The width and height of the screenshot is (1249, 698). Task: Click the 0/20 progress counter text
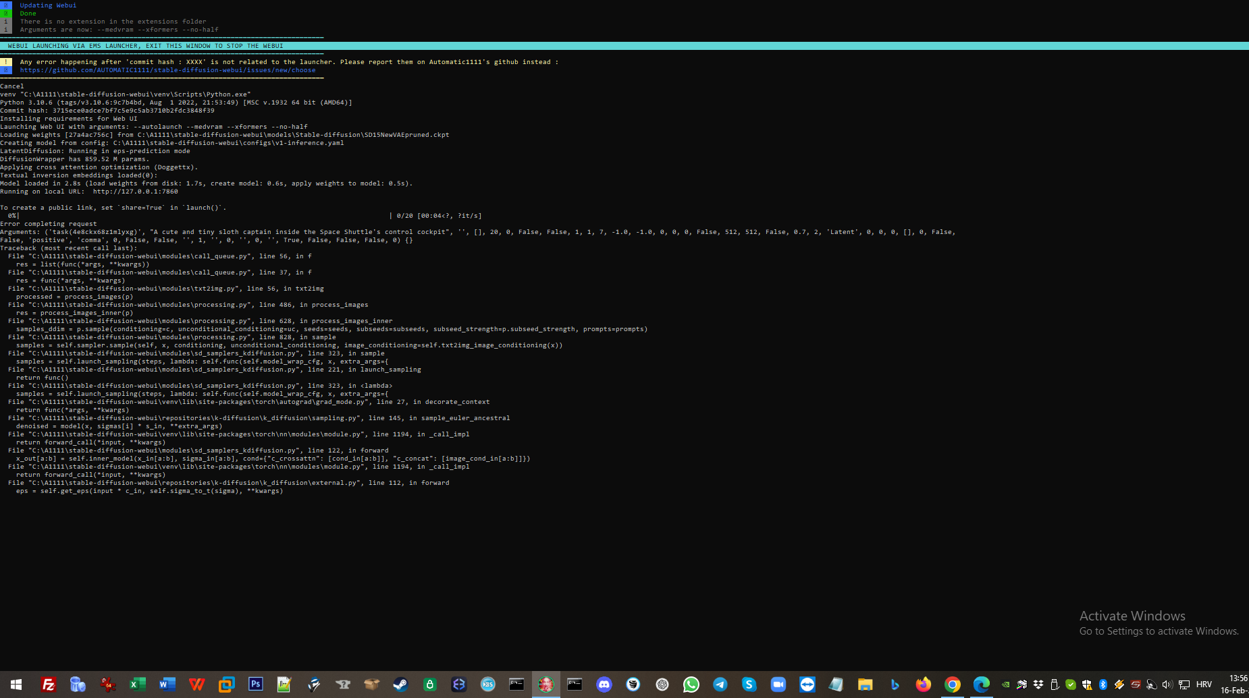[405, 216]
